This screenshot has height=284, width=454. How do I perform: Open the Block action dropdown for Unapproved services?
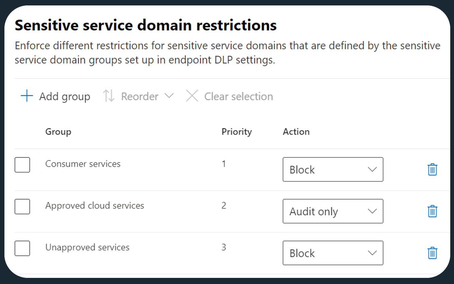[333, 253]
